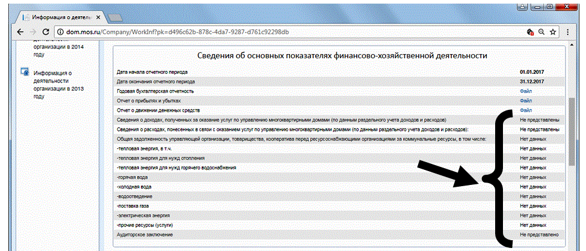
Task: Open the Chrome three-dot menu
Action: point(569,32)
